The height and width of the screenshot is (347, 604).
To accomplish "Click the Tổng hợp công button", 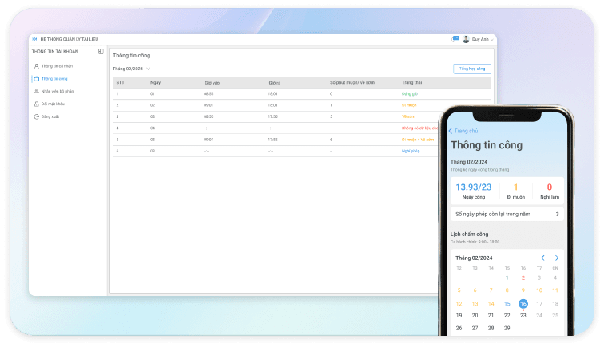I will click(471, 69).
